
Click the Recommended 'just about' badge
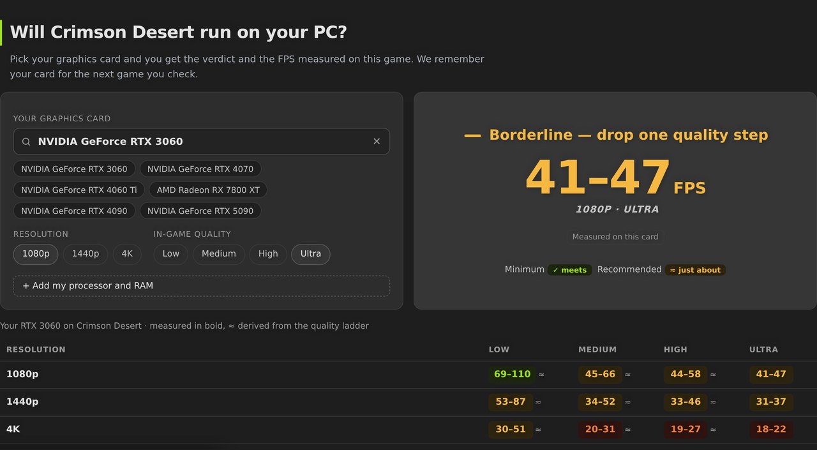click(695, 270)
